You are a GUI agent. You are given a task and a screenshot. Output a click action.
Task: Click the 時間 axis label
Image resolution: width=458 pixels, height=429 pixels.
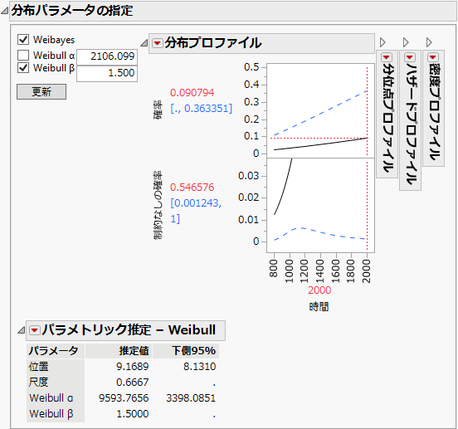click(x=319, y=307)
